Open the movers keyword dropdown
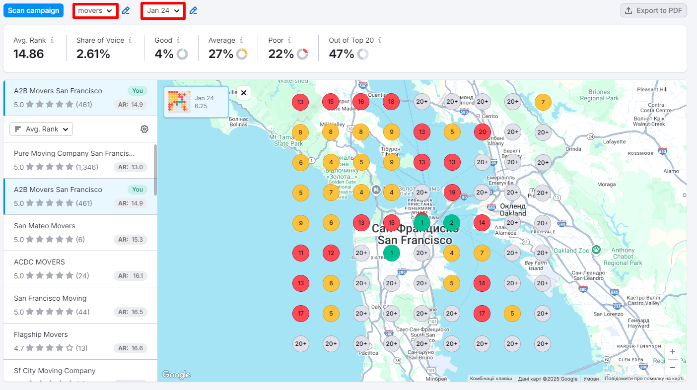 (96, 11)
